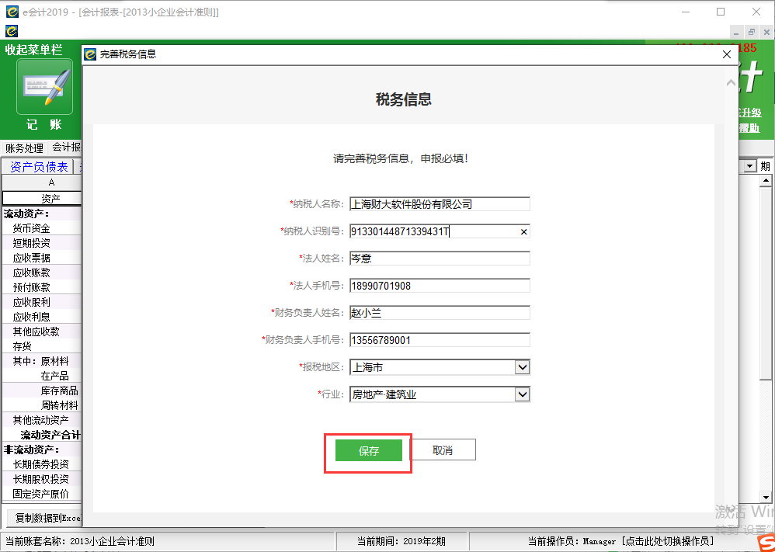Select the 固定资产原价 row
This screenshot has width=775, height=552.
[x=42, y=495]
